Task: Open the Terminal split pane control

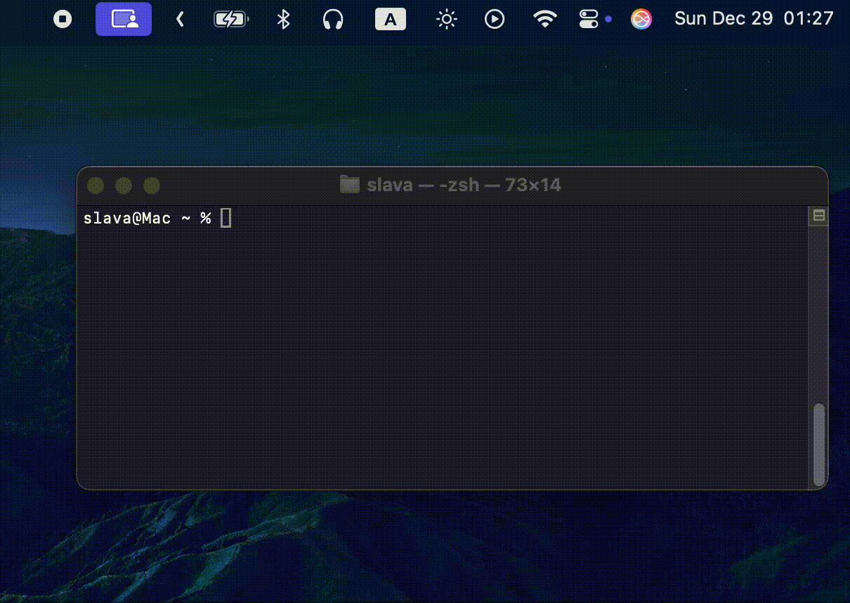Action: coord(817,216)
